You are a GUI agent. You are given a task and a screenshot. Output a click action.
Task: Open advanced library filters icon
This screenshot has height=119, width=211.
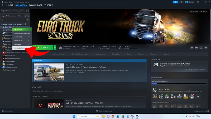pyautogui.click(x=27, y=20)
